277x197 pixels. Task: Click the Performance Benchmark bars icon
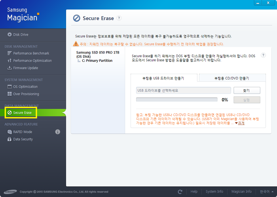tap(9, 53)
